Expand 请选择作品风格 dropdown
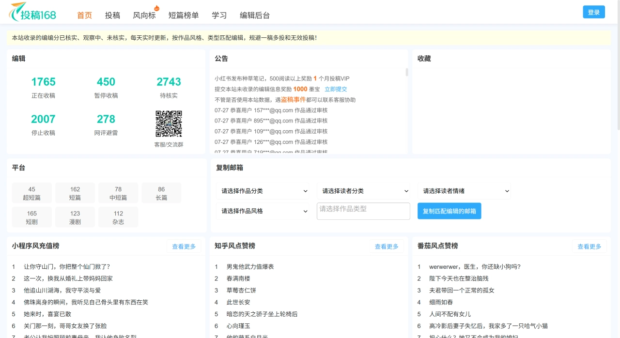This screenshot has height=338, width=620. pyautogui.click(x=263, y=211)
